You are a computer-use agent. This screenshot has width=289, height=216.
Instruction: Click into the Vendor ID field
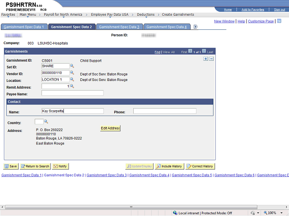56,73
